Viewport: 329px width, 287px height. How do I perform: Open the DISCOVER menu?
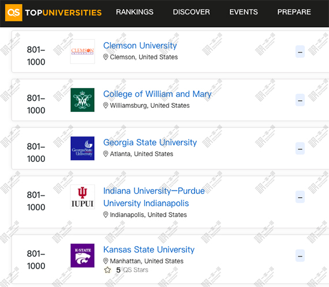[x=192, y=12]
